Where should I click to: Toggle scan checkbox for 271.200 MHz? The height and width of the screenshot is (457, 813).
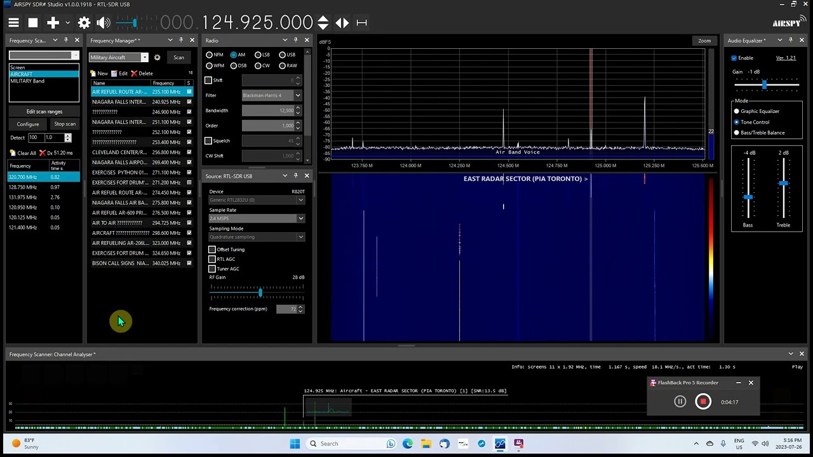coord(189,183)
